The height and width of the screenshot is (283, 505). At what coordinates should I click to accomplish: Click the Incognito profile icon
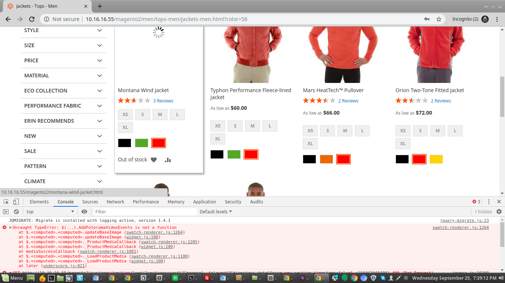point(485,19)
